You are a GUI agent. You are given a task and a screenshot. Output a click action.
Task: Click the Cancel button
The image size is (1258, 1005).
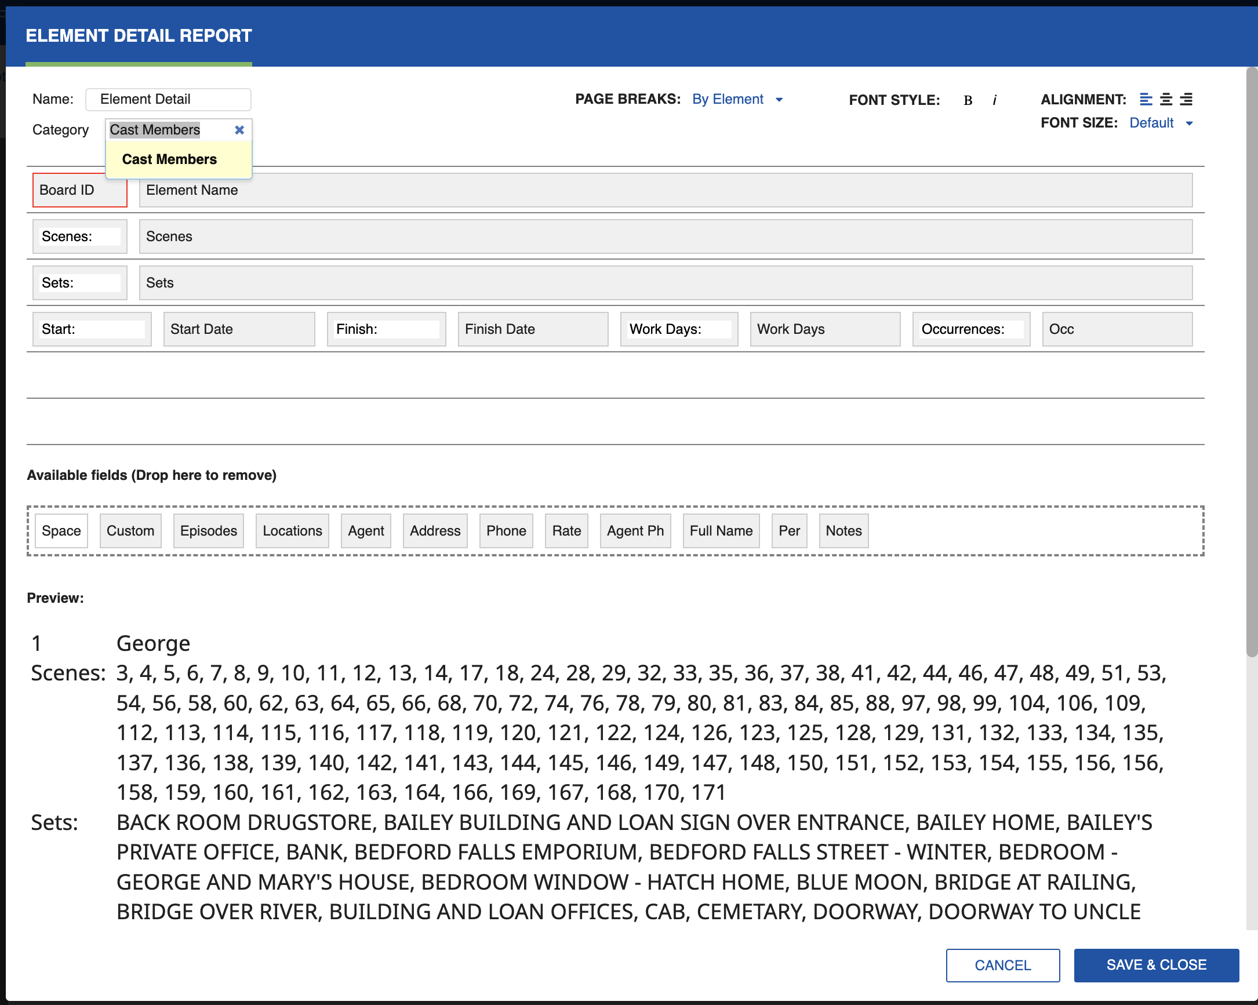[x=1002, y=965]
